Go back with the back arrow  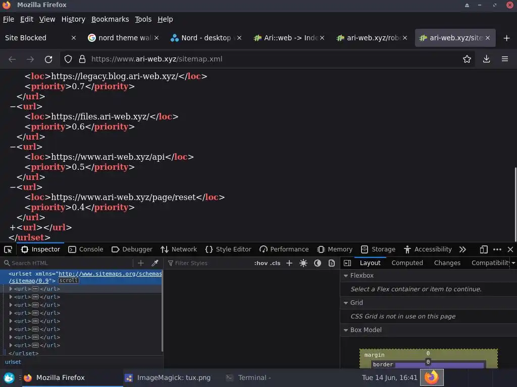[12, 59]
